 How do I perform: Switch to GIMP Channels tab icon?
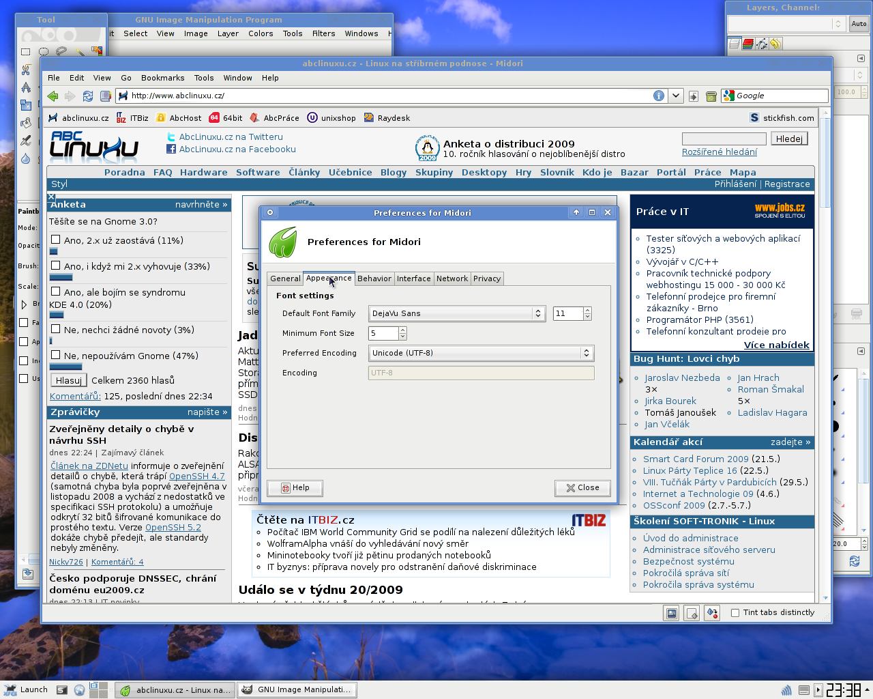pos(748,44)
